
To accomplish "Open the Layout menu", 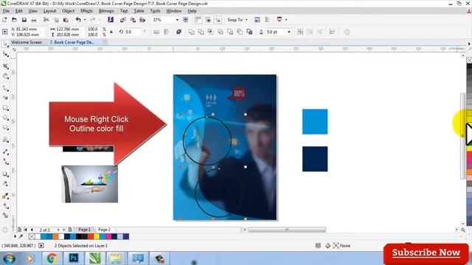I will click(49, 11).
